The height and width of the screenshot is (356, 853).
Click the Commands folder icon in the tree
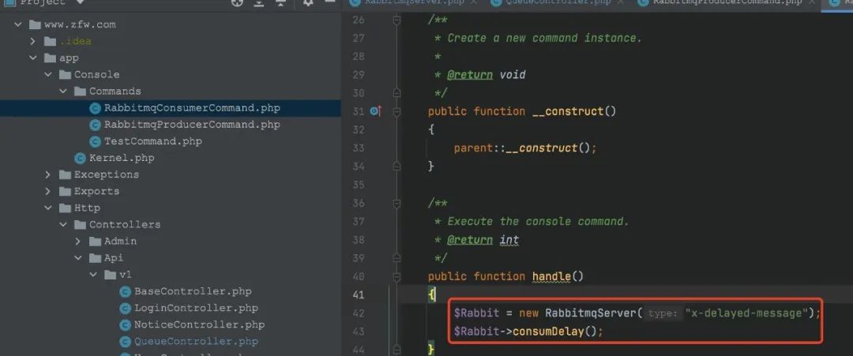[80, 92]
